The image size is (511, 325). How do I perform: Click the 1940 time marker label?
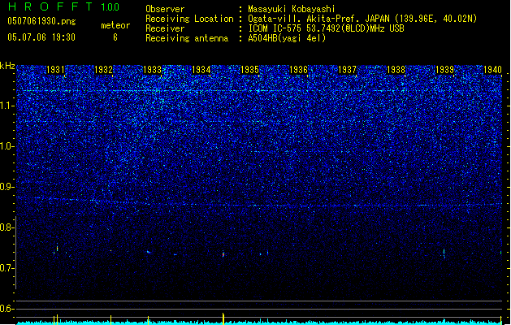click(x=493, y=70)
